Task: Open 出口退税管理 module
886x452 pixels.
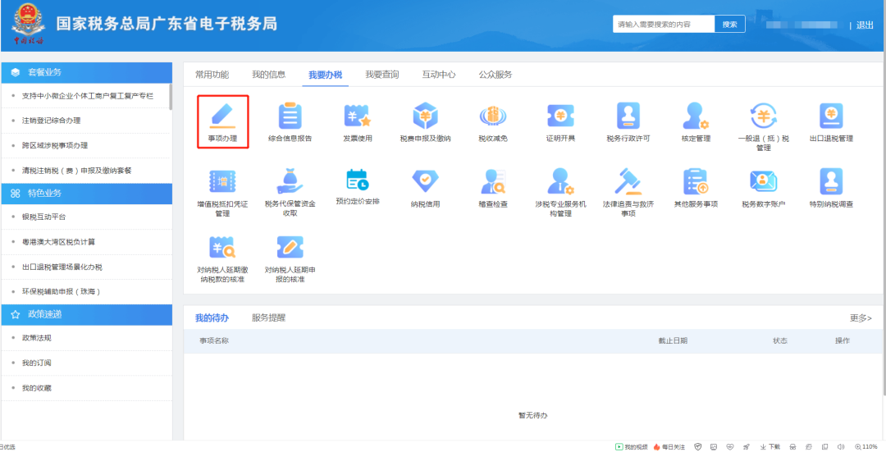Action: (x=831, y=122)
